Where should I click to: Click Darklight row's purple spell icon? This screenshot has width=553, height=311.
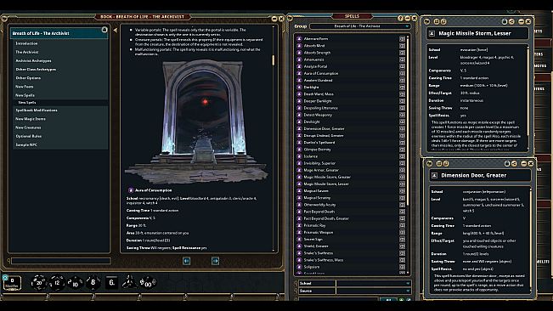(299, 87)
